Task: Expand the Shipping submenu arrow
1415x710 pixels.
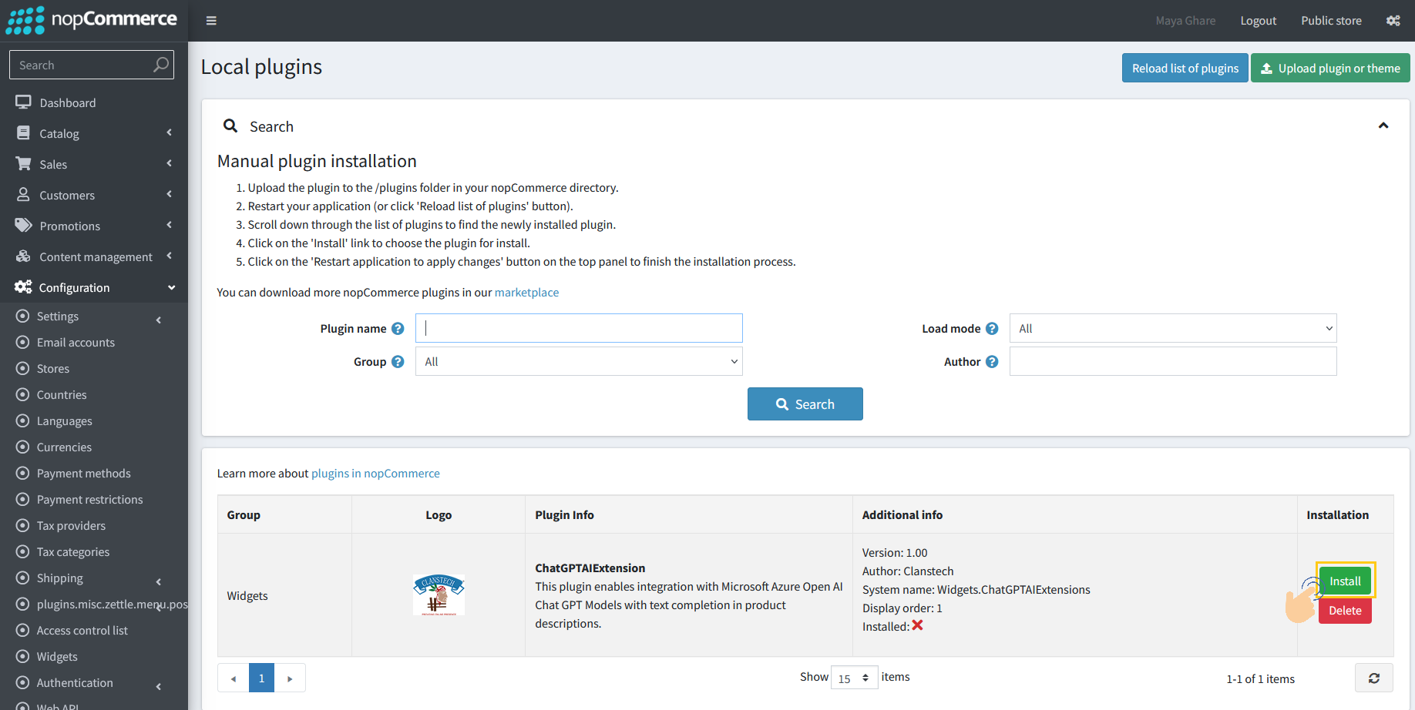Action: (159, 581)
